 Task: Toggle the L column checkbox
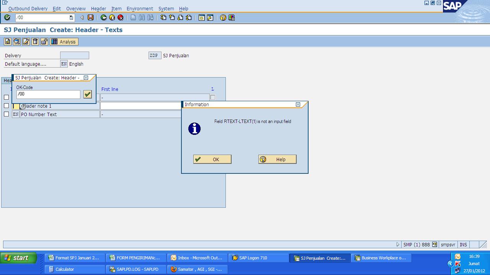pyautogui.click(x=212, y=97)
